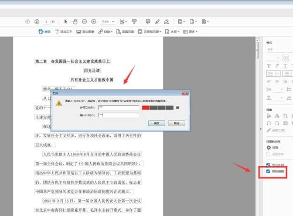Click the permissions password input field
Image resolution: width=293 pixels, height=216 pixels.
point(119,107)
